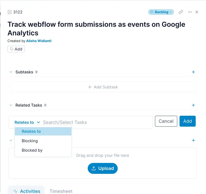206x194 pixels.
Task: Choose Blocking from the relation list
Action: tap(30, 141)
